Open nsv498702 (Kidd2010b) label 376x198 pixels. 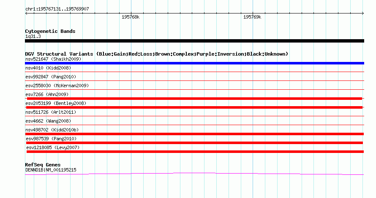(x=52, y=130)
